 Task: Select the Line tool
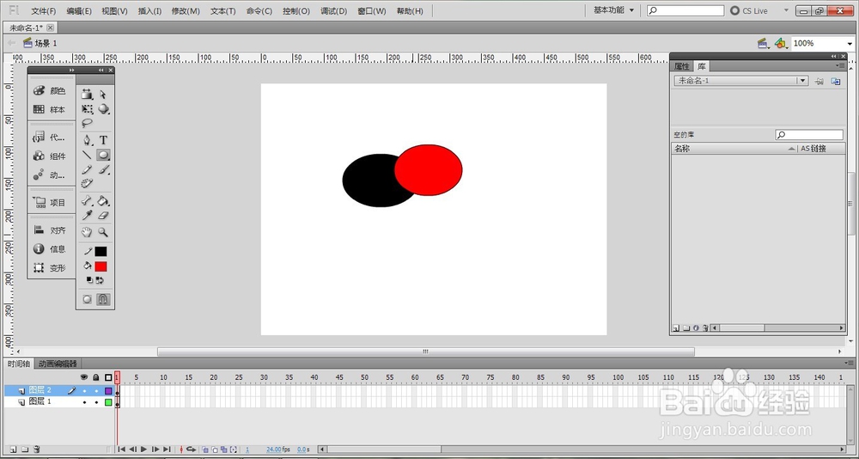pyautogui.click(x=87, y=156)
